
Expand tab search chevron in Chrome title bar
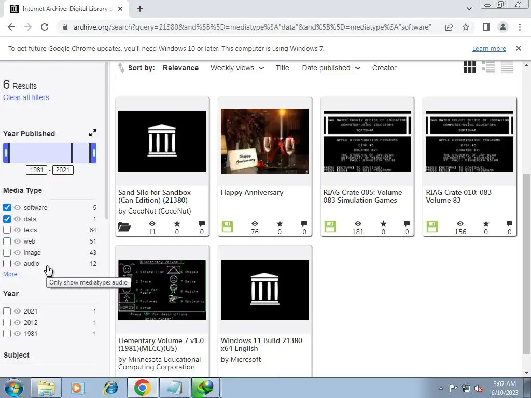click(x=469, y=9)
